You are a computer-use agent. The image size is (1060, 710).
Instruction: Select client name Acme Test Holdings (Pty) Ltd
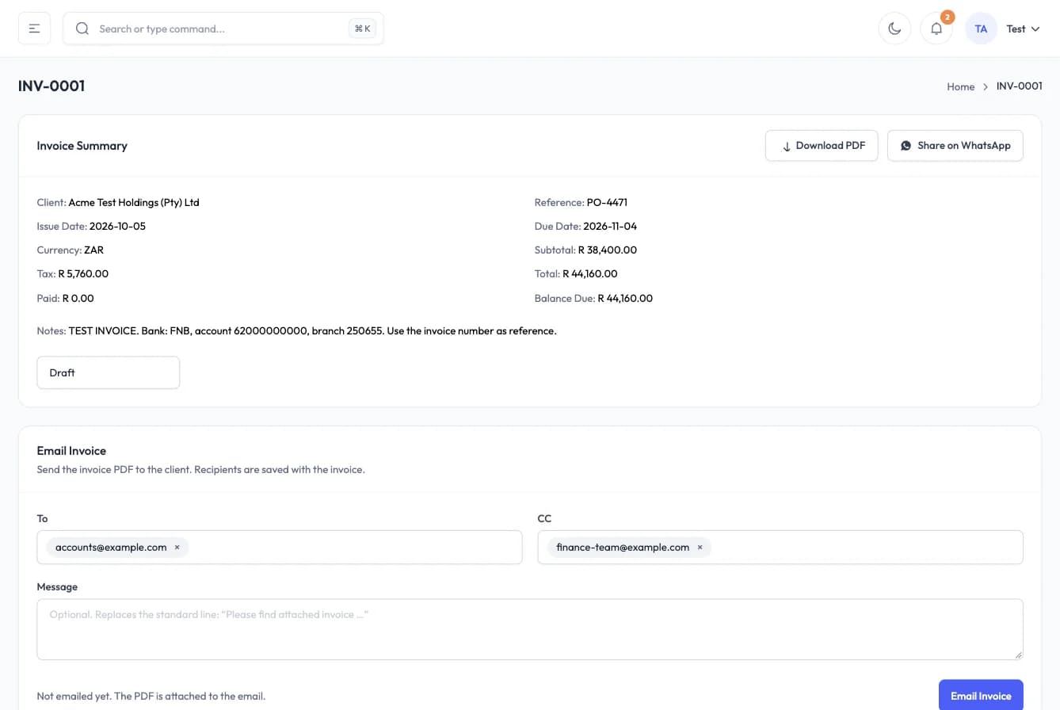click(134, 203)
